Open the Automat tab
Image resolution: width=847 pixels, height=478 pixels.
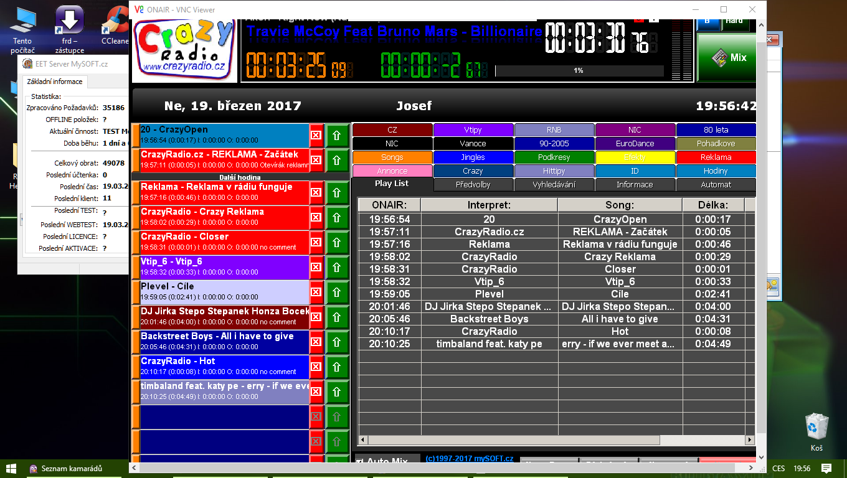click(x=716, y=185)
